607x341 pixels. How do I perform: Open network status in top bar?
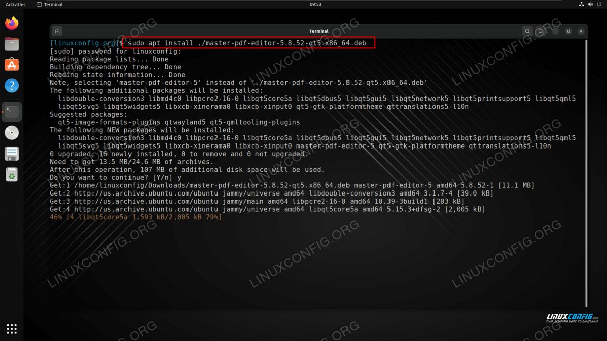click(x=582, y=4)
